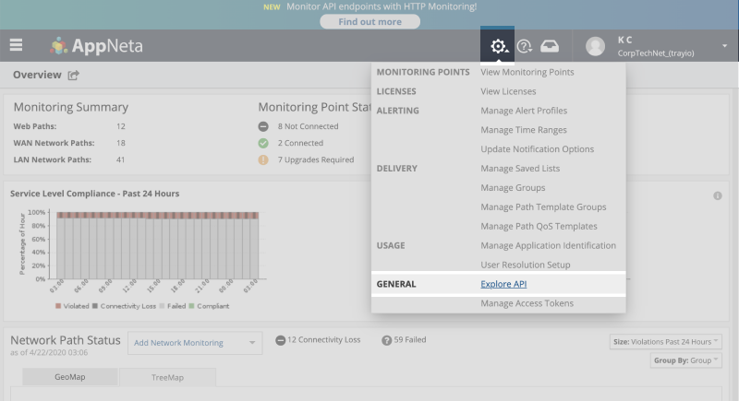Click the Find out more button
Screen dimensions: 739x401
[x=369, y=21]
